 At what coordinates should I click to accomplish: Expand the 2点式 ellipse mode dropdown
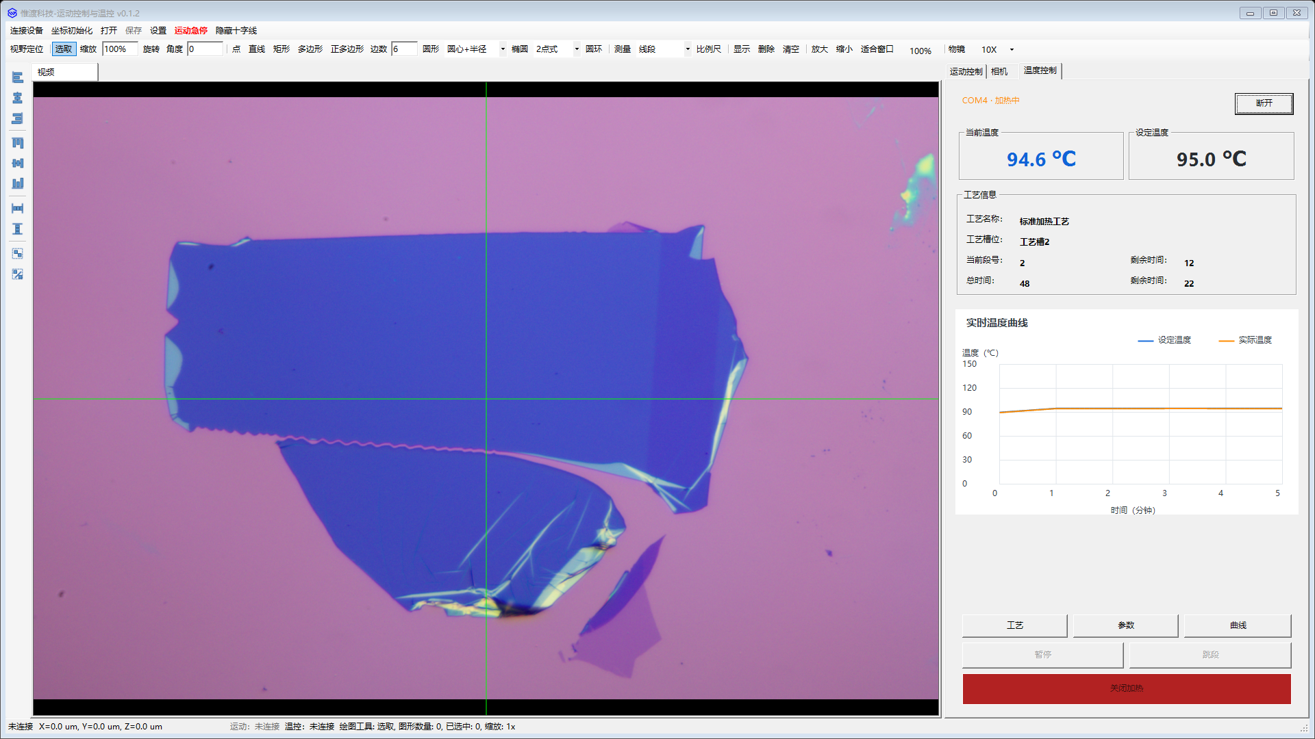point(577,49)
